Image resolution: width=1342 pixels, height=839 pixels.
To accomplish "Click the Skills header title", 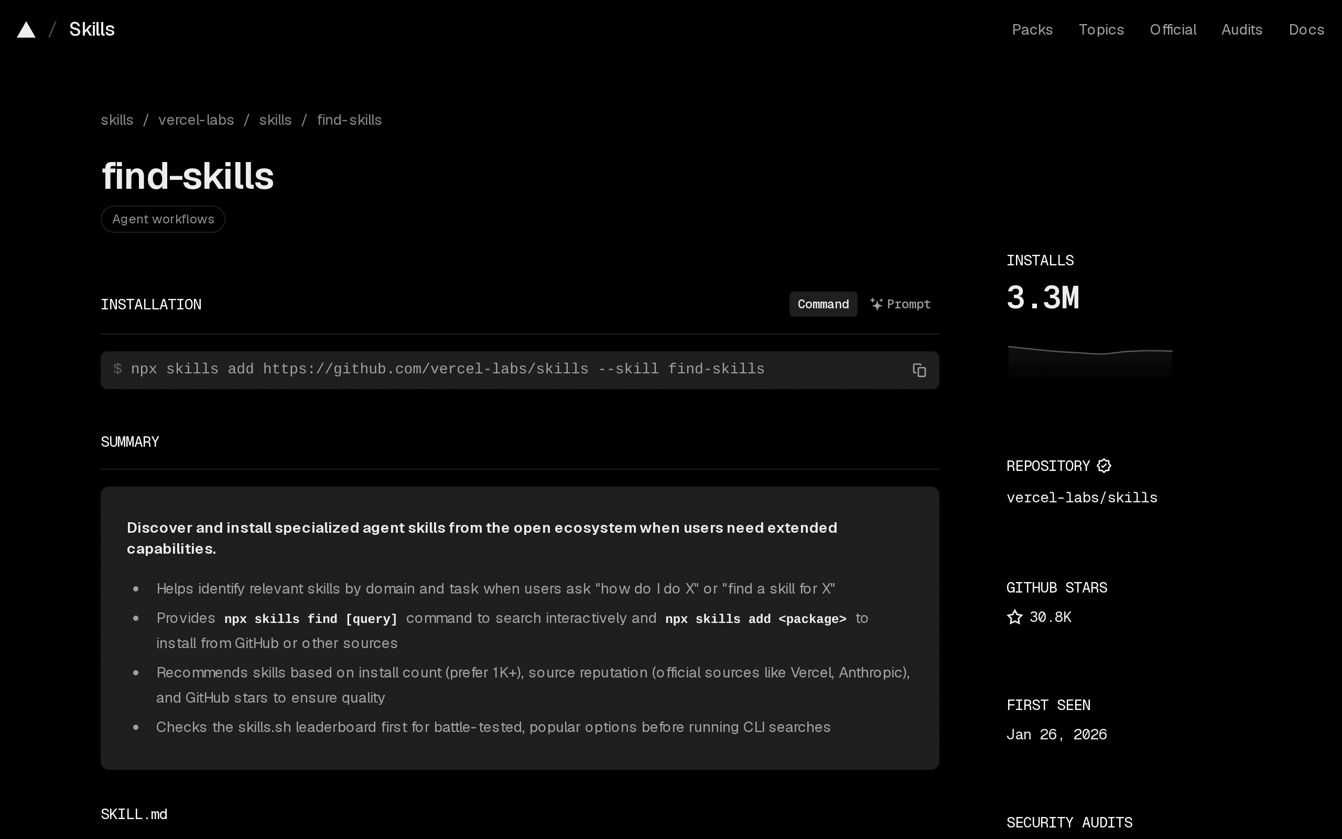I will pyautogui.click(x=92, y=29).
